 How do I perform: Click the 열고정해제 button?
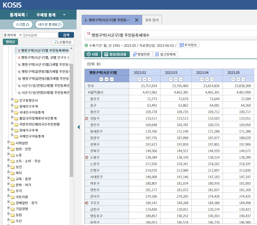coord(165,54)
